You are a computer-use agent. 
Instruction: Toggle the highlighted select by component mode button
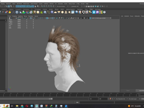coord(9,6)
